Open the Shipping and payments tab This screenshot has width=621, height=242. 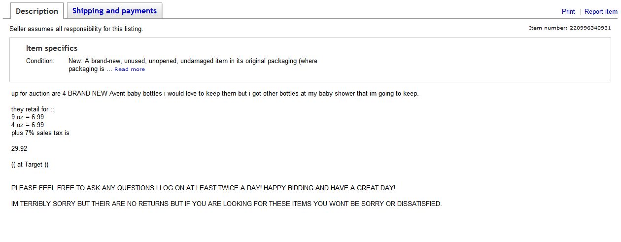point(114,10)
